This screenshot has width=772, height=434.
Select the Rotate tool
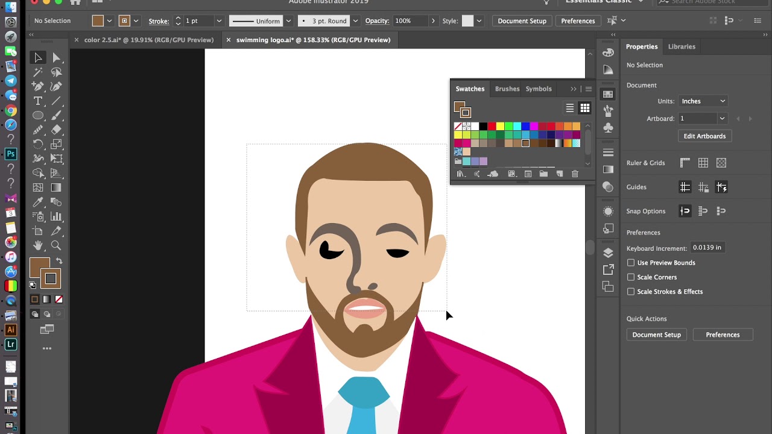click(38, 144)
